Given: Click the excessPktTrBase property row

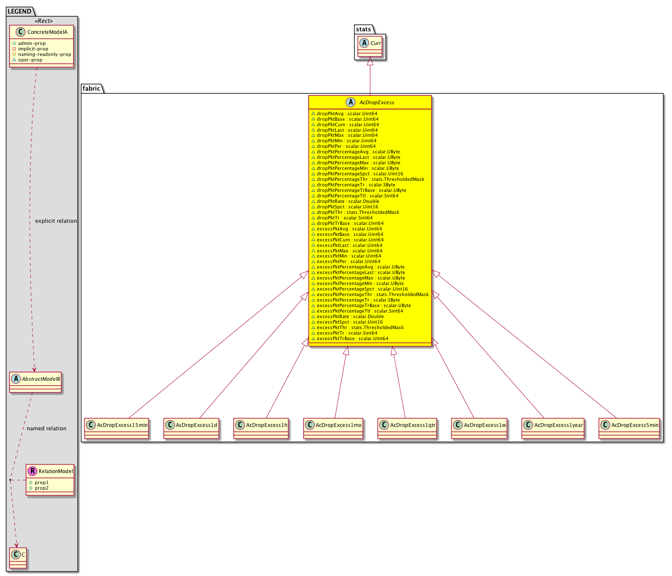Looking at the screenshot, I should (x=353, y=338).
